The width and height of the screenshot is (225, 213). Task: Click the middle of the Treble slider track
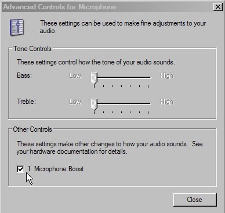pos(122,103)
